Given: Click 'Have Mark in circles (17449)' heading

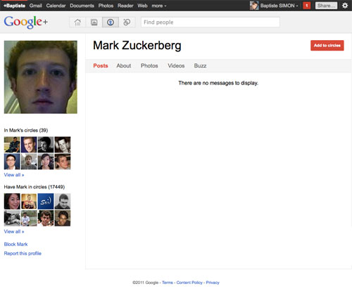Looking at the screenshot, I should tap(34, 187).
